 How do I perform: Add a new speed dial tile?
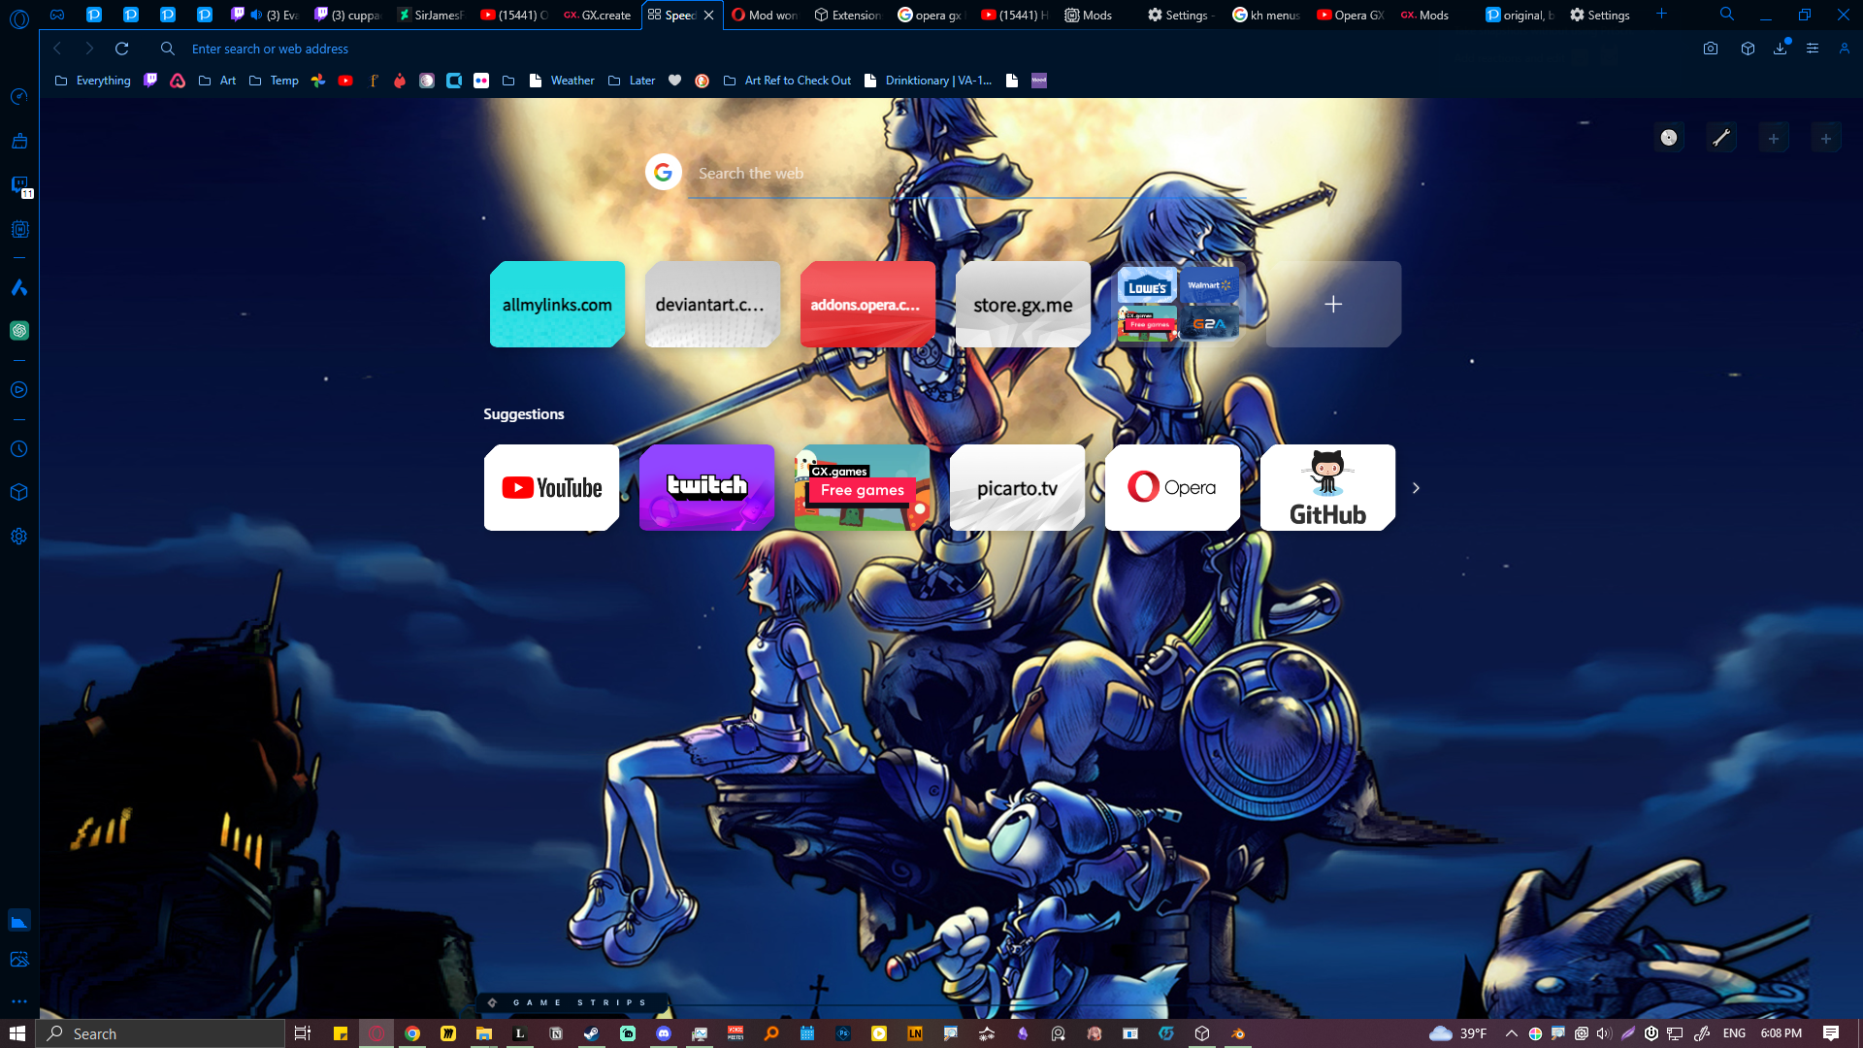1333,305
